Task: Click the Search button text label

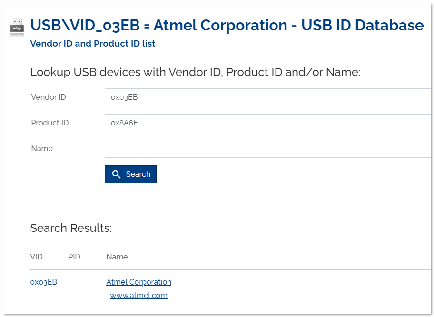Action: point(138,174)
